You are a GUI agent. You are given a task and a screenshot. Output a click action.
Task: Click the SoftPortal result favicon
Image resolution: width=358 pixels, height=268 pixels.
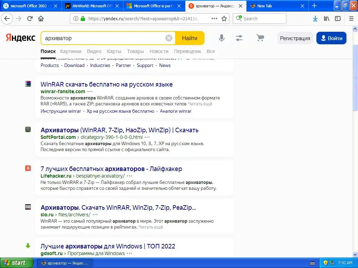click(28, 129)
